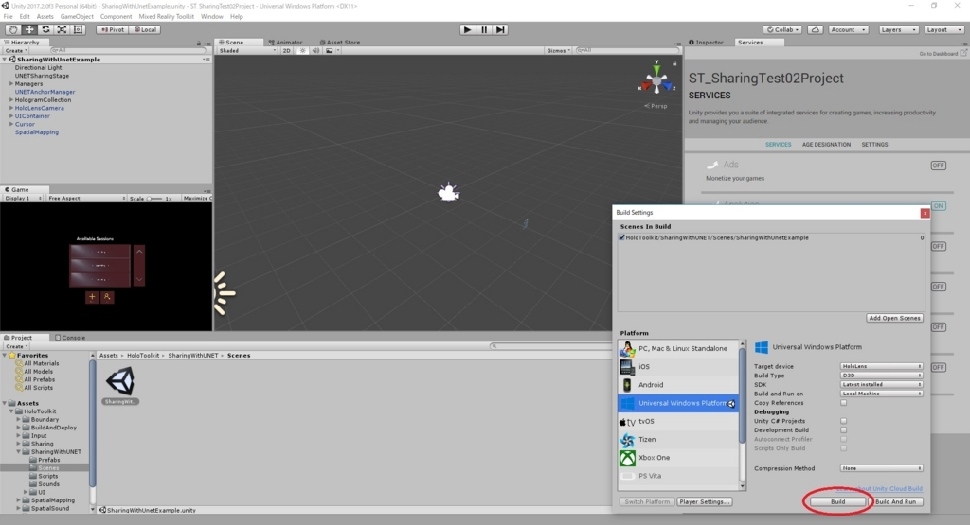Viewport: 970px width, 525px height.
Task: Open the Layout dropdown
Action: (943, 29)
